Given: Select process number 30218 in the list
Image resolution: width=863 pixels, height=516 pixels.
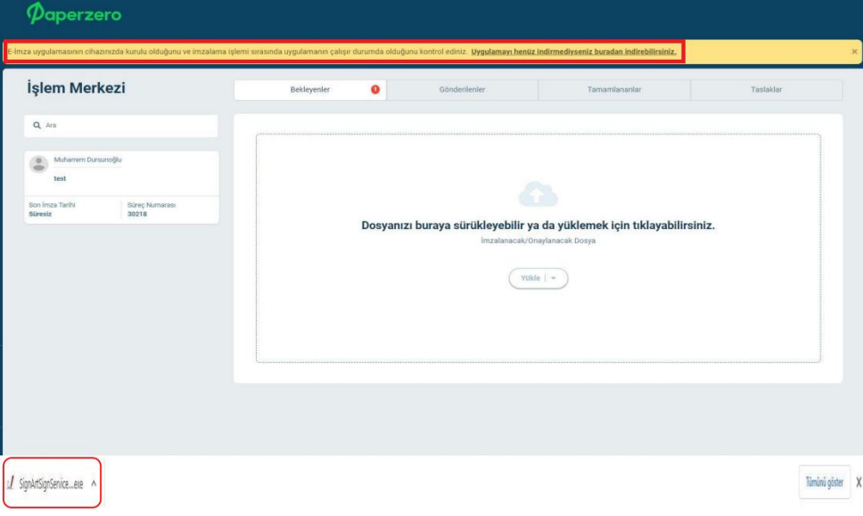Looking at the screenshot, I should pyautogui.click(x=137, y=214).
